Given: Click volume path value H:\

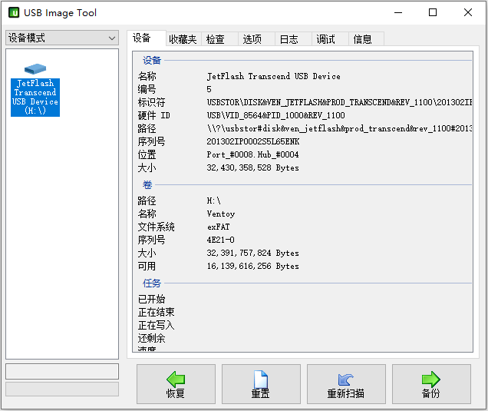Looking at the screenshot, I should pos(214,201).
